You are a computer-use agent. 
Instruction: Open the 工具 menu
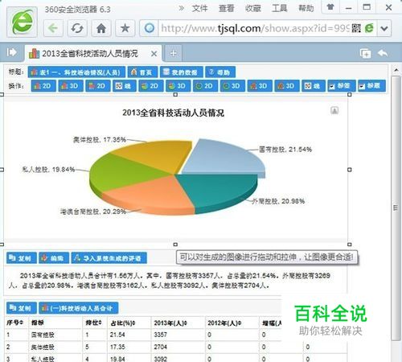(280, 8)
